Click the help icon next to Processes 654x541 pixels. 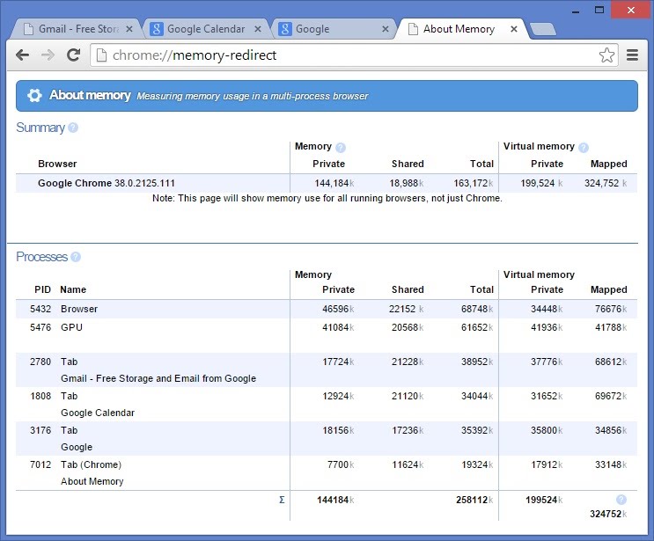point(76,257)
